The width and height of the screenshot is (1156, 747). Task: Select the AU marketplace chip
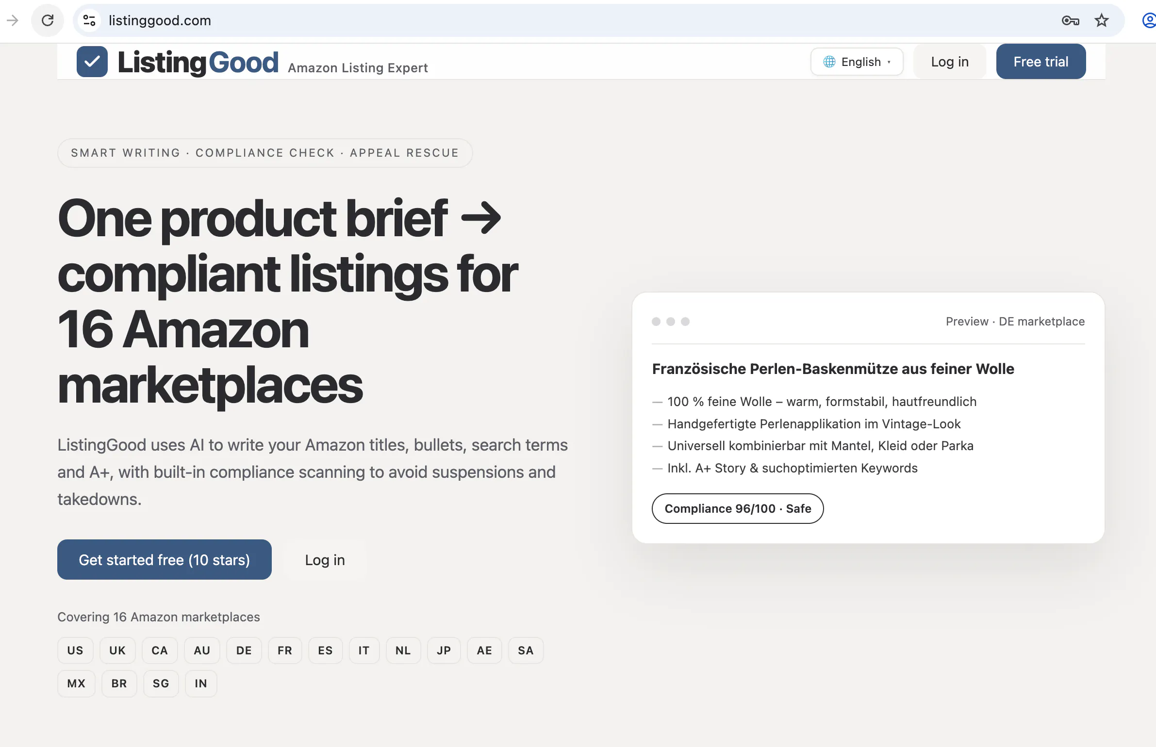click(202, 650)
